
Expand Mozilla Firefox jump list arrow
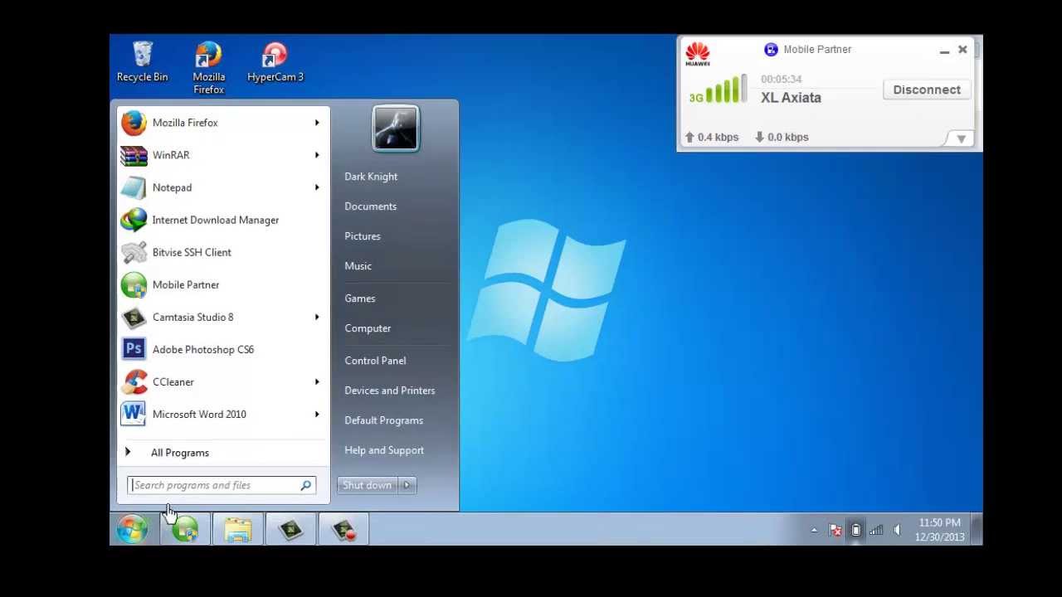(317, 123)
